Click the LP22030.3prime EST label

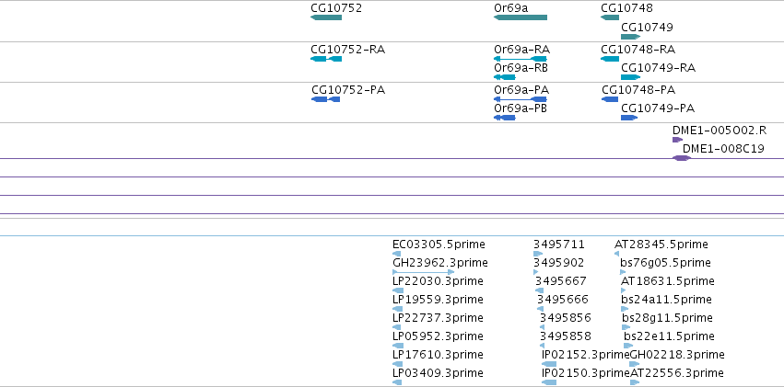tap(438, 281)
